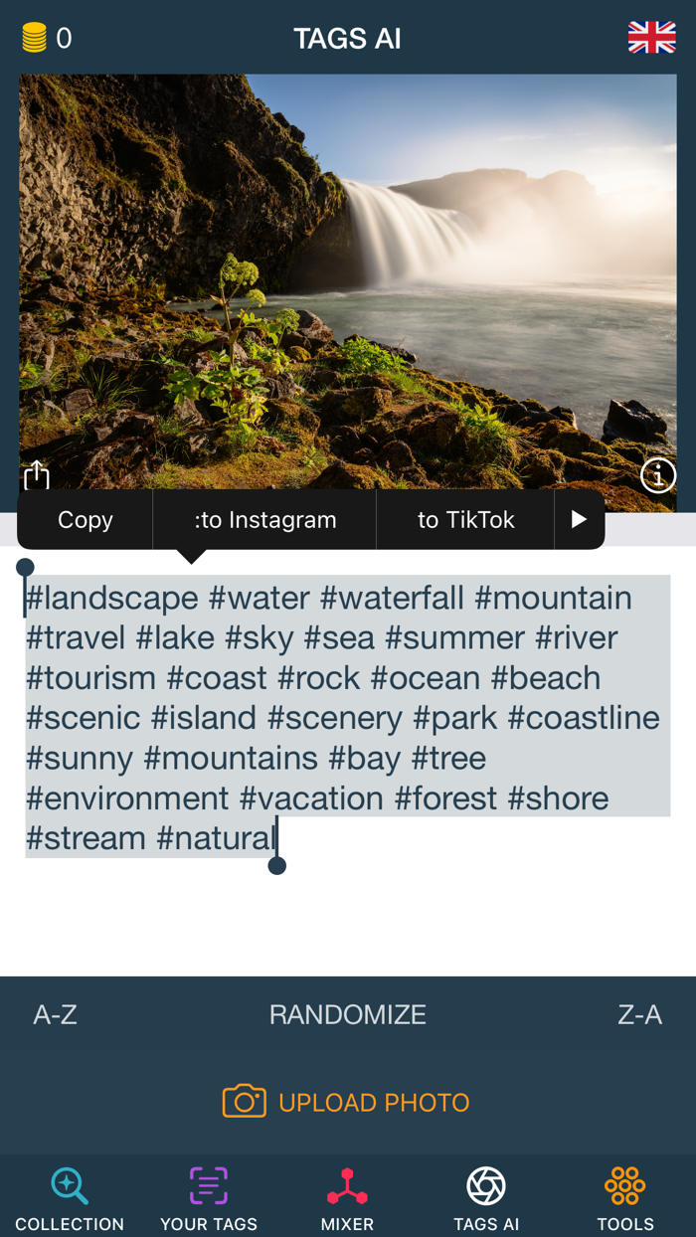Open the Collection search icon
696x1237 pixels.
(69, 1185)
